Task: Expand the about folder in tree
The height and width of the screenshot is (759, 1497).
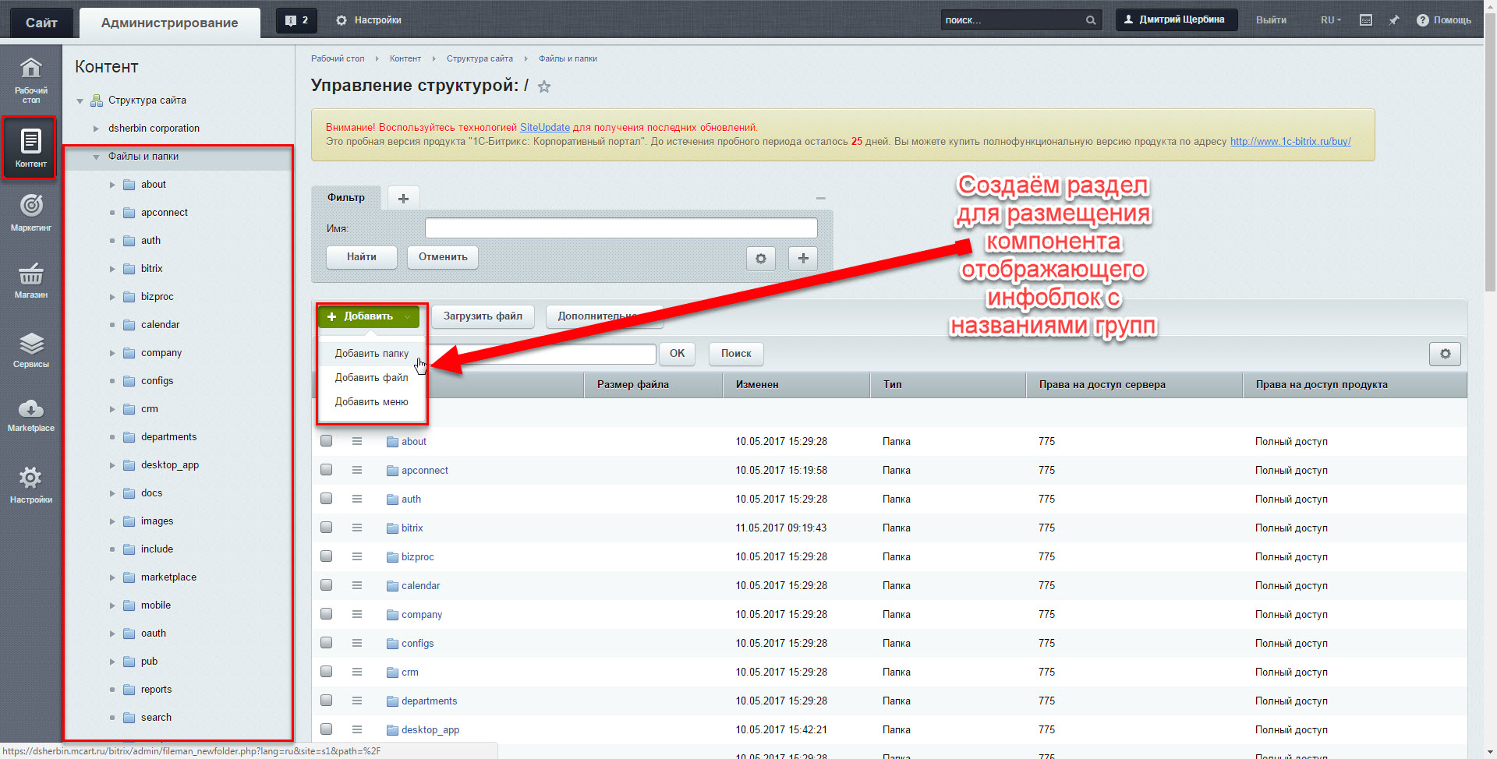Action: 112,185
